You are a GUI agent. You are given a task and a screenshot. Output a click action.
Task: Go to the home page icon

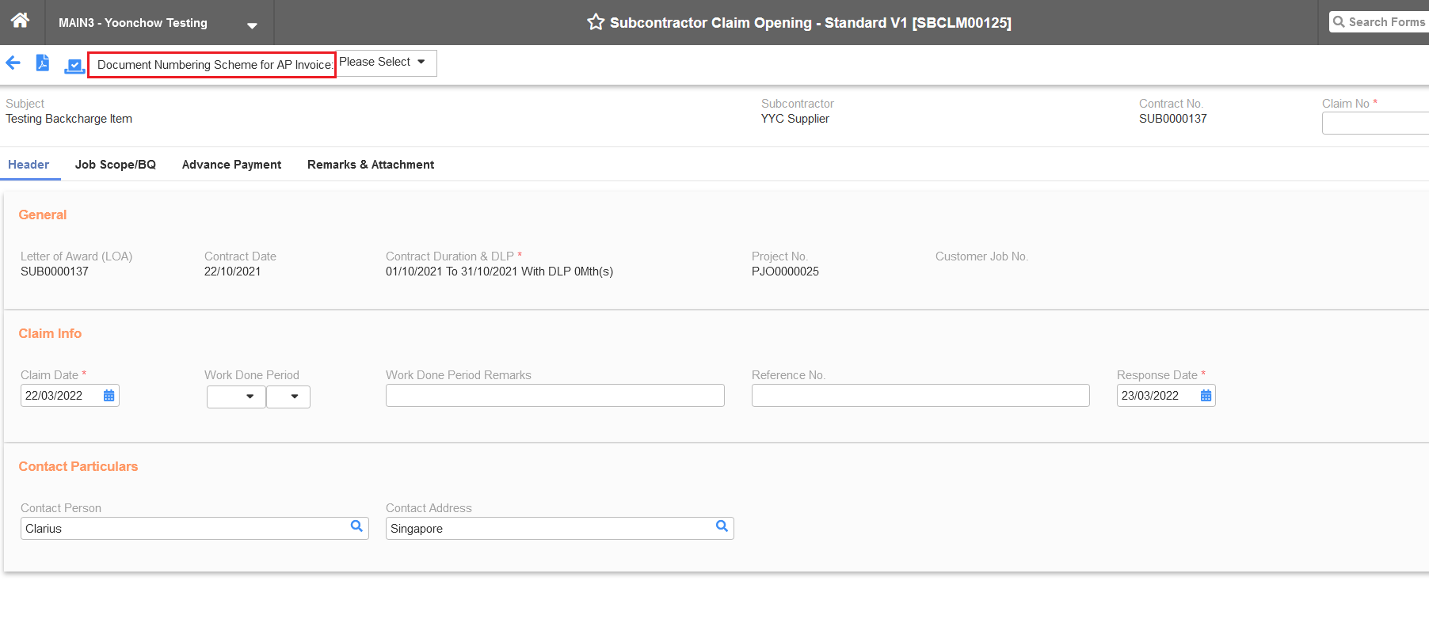[21, 21]
